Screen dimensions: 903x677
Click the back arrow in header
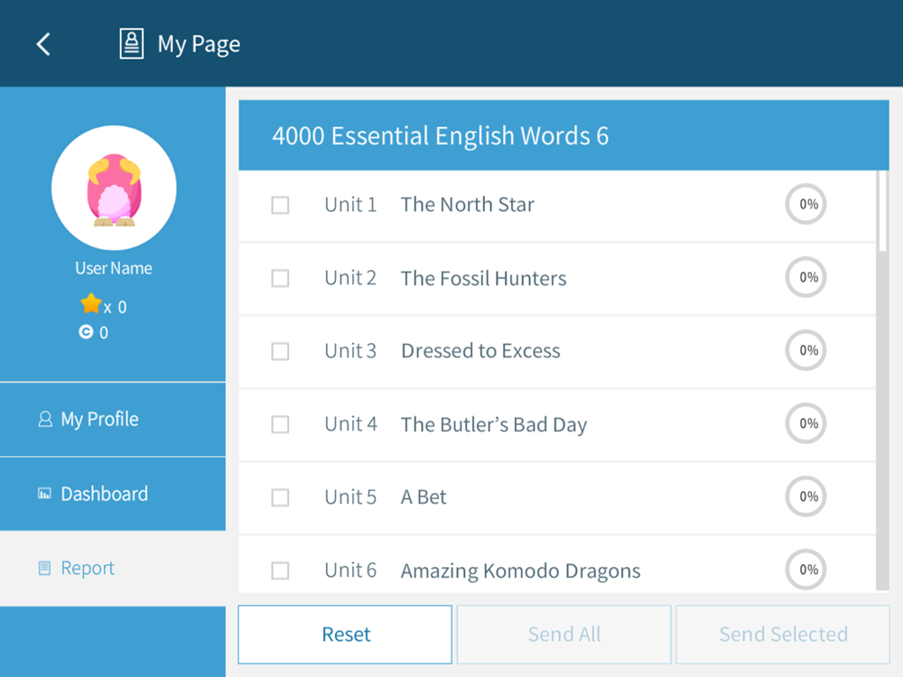coord(43,43)
